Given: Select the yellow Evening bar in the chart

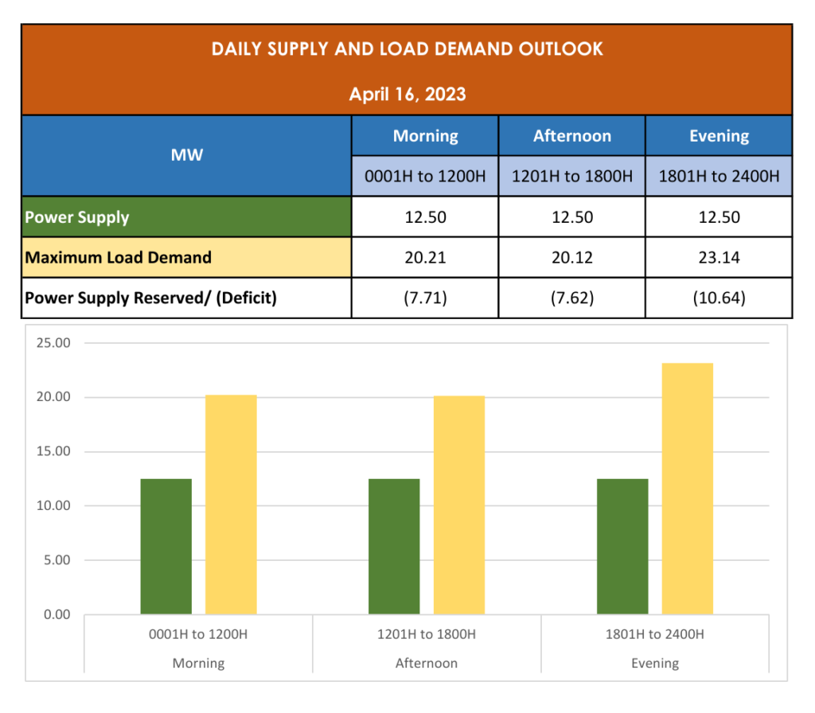Looking at the screenshot, I should tap(687, 489).
